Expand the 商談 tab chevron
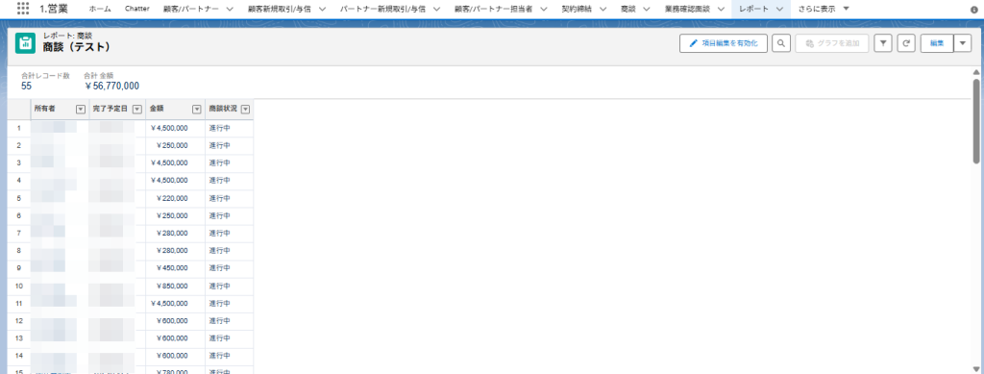This screenshot has height=374, width=984. pyautogui.click(x=647, y=9)
